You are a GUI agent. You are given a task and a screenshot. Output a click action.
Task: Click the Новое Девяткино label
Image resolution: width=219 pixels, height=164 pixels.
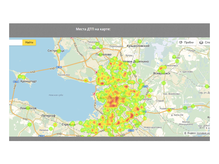pyautogui.click(x=136, y=62)
